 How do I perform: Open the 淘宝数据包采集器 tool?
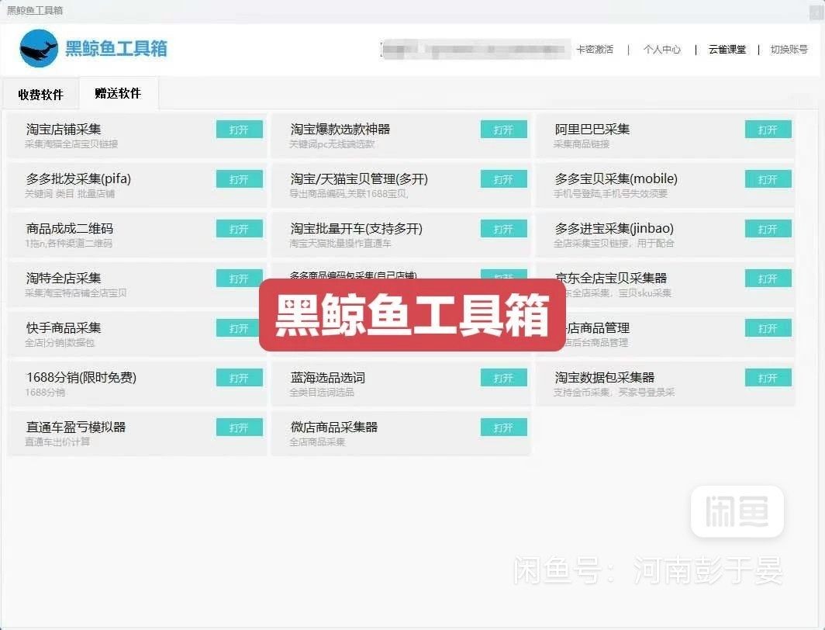[768, 378]
